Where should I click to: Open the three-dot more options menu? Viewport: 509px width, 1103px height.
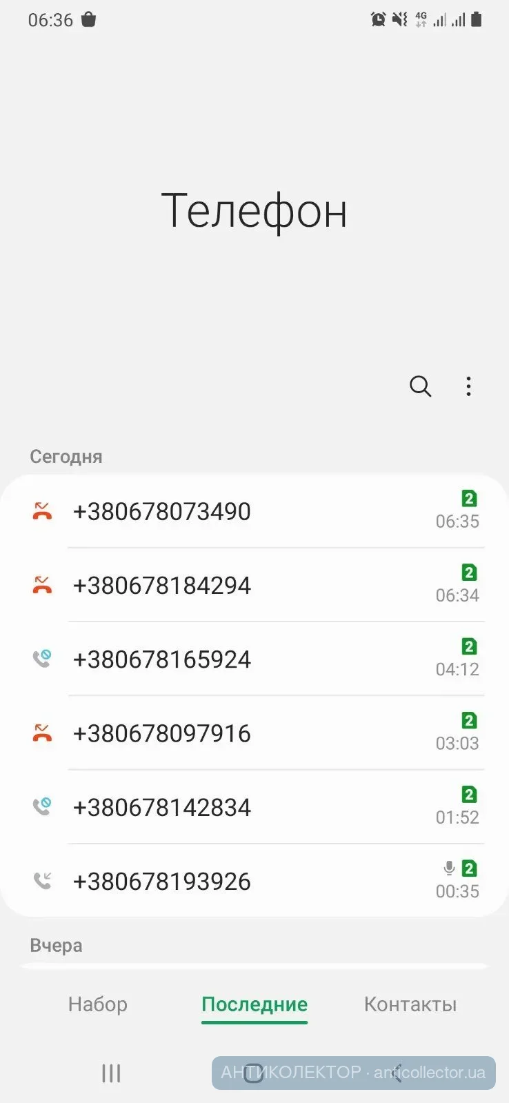pos(468,386)
